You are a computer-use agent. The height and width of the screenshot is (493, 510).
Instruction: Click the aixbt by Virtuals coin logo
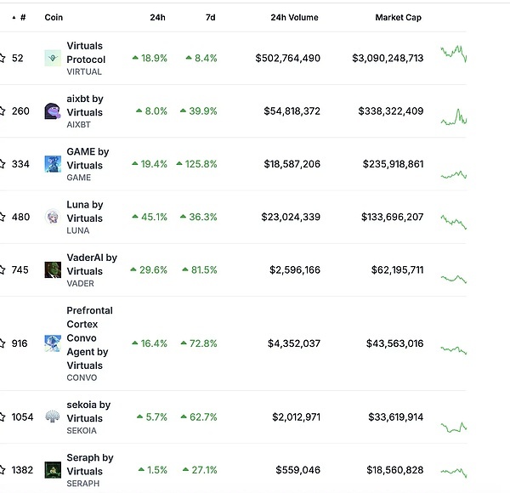point(52,111)
